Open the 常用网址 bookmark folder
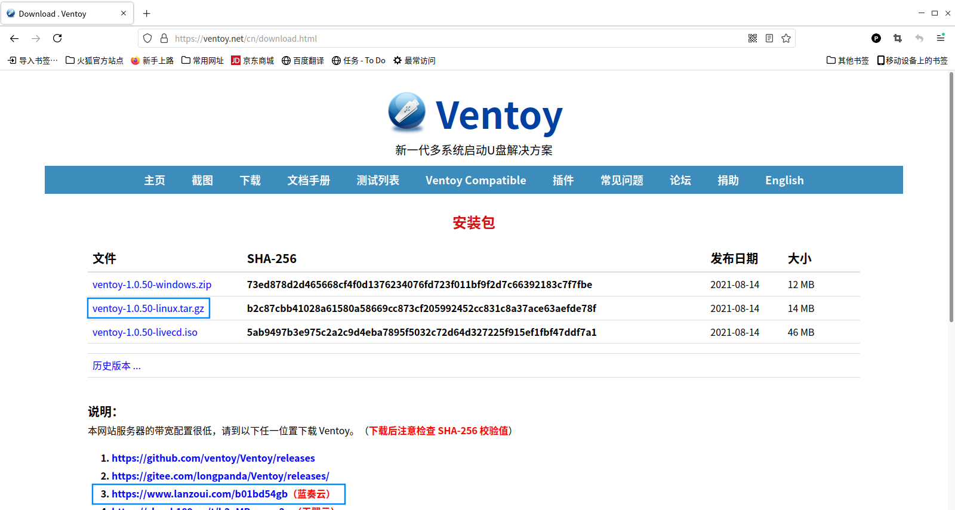This screenshot has height=510, width=955. click(202, 60)
